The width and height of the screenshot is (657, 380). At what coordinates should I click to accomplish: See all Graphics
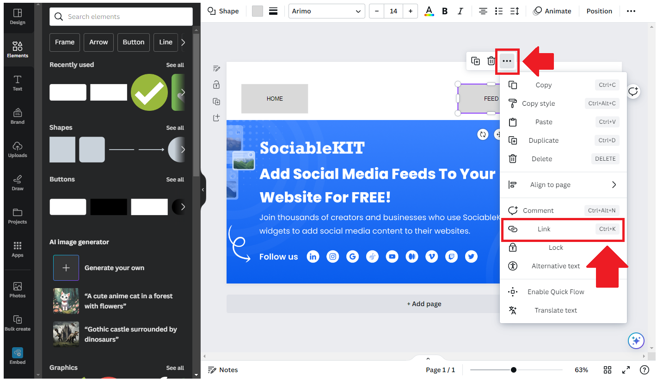click(175, 368)
